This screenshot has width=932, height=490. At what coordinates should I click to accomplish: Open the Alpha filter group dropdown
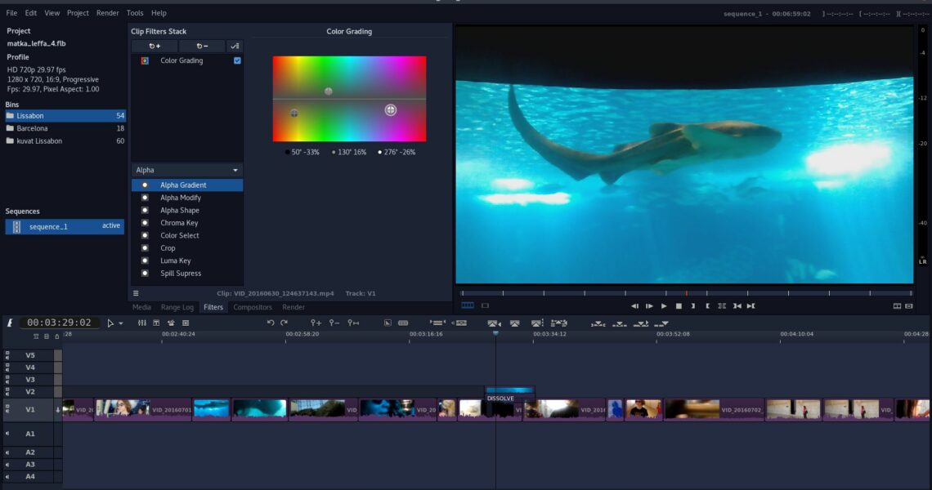(x=187, y=170)
